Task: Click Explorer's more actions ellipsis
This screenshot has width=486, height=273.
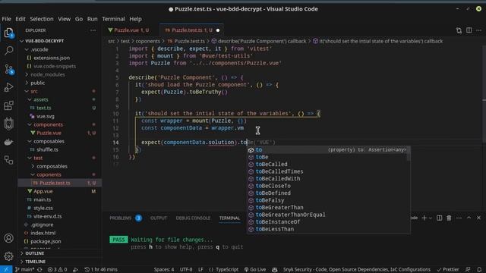Action: (x=93, y=30)
